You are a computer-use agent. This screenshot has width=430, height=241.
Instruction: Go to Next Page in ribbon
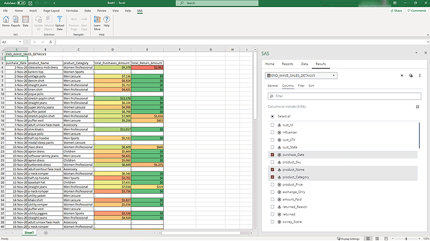84,23
